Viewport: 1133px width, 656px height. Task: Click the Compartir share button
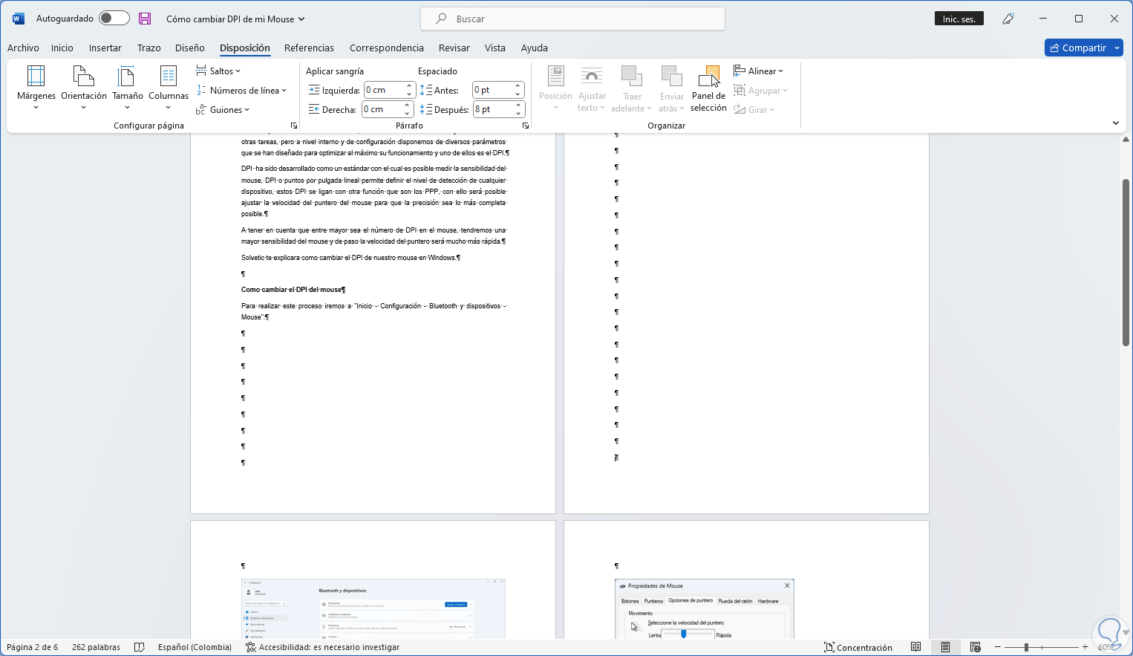click(1078, 48)
